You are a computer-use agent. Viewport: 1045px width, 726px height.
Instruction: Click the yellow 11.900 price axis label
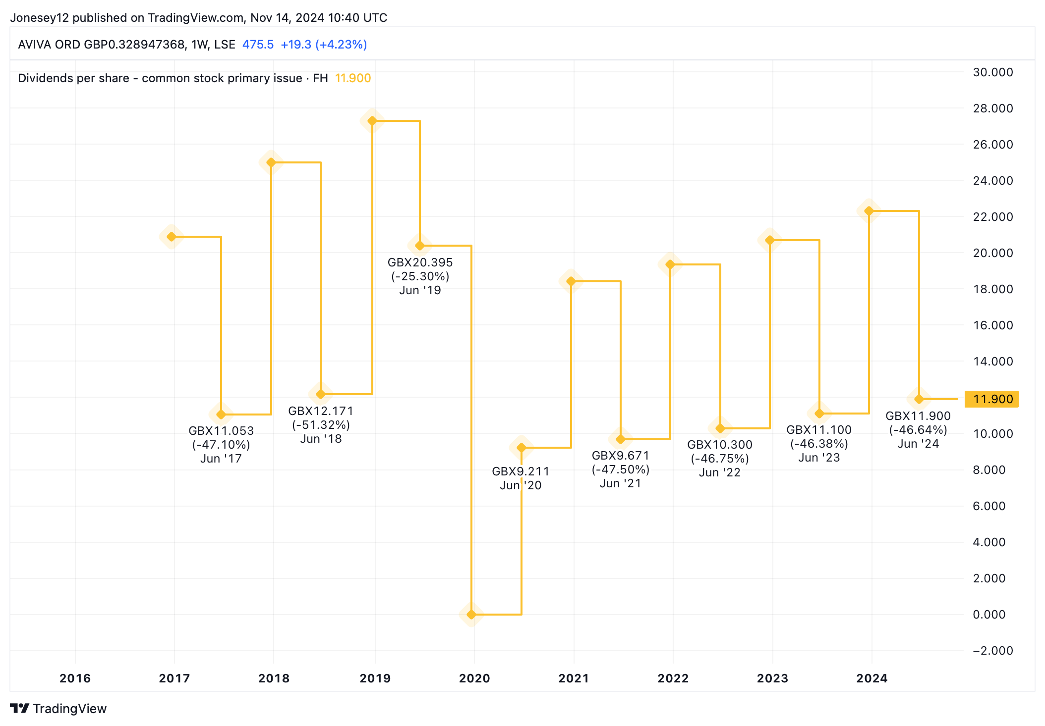pyautogui.click(x=992, y=399)
